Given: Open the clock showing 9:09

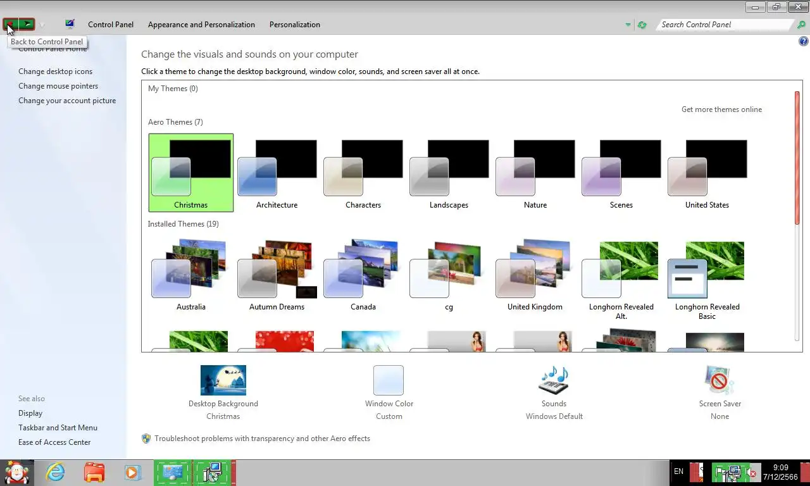Looking at the screenshot, I should [780, 472].
